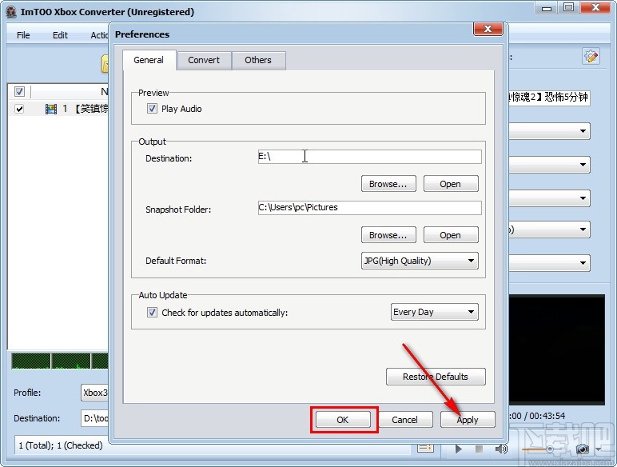Open the partially hidden Action menu
The image size is (617, 467).
[x=99, y=35]
